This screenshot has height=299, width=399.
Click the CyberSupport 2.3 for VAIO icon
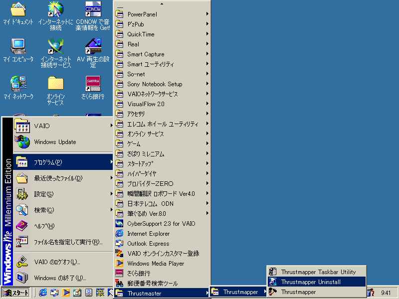(119, 223)
